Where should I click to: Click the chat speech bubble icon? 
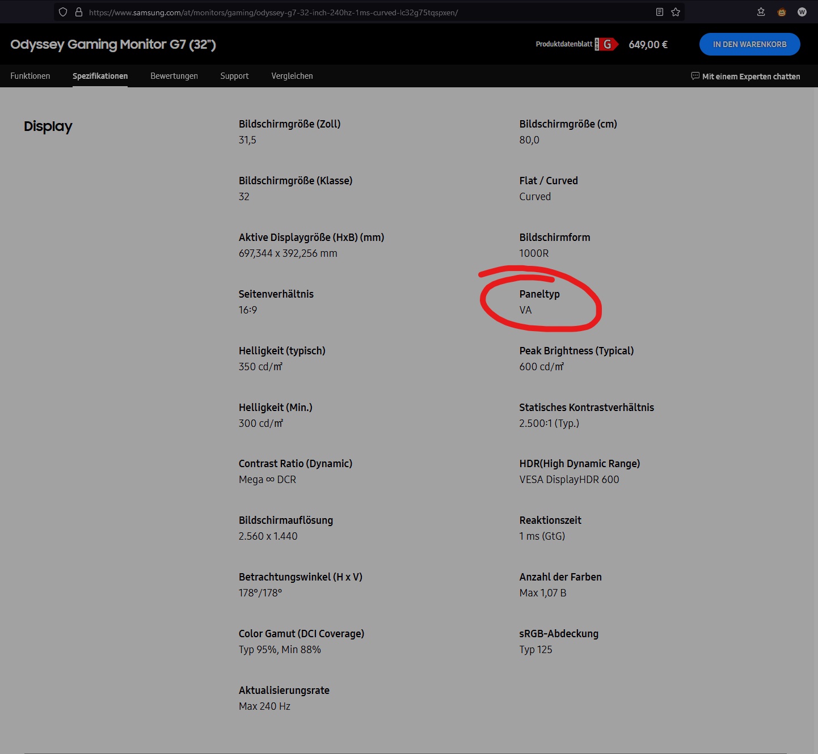[695, 76]
